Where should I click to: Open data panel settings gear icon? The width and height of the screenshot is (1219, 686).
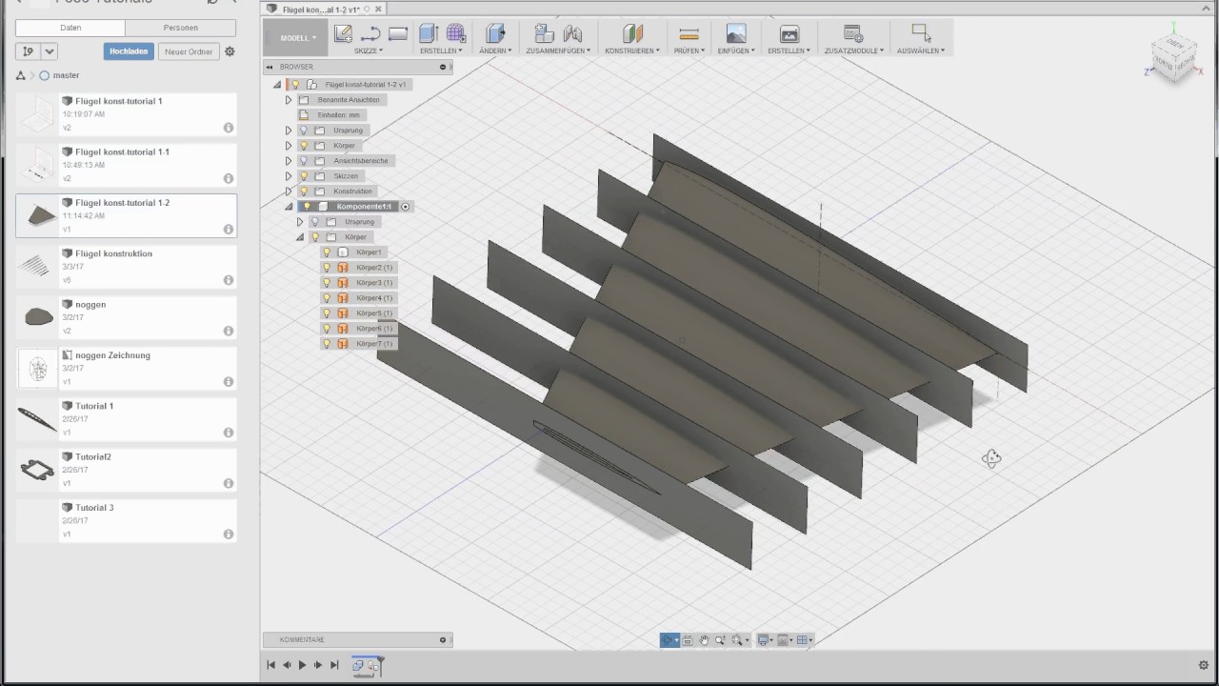pyautogui.click(x=230, y=51)
